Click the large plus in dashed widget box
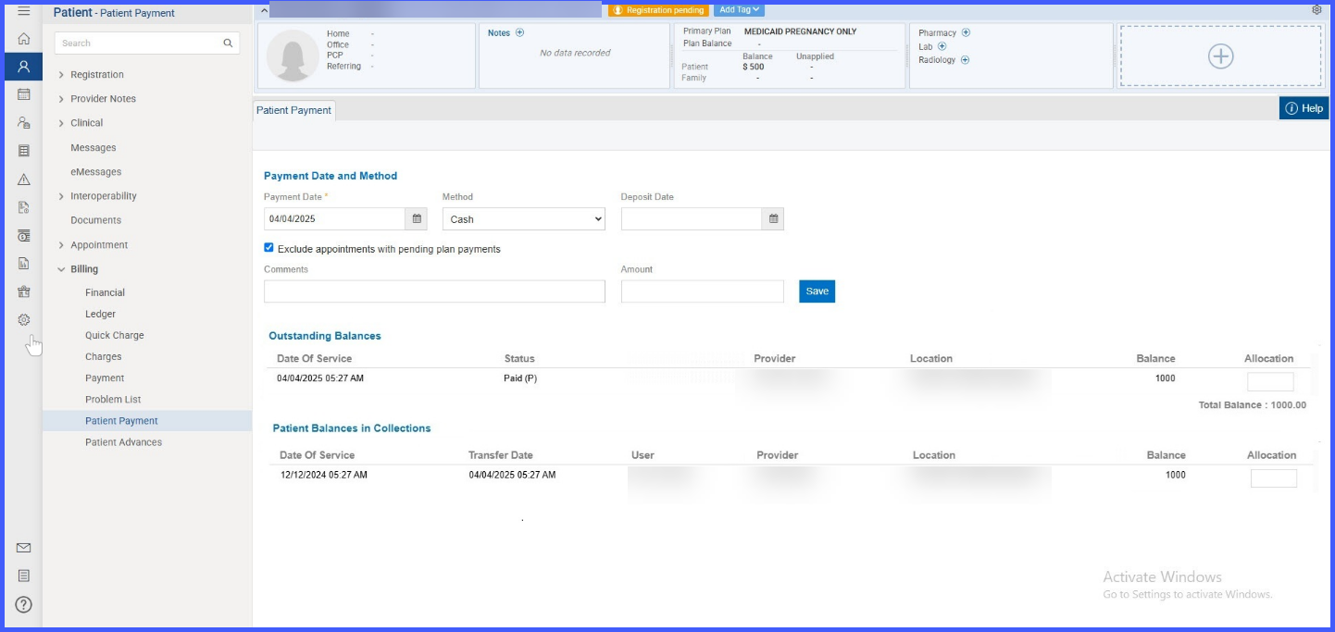The width and height of the screenshot is (1335, 632). [1220, 56]
